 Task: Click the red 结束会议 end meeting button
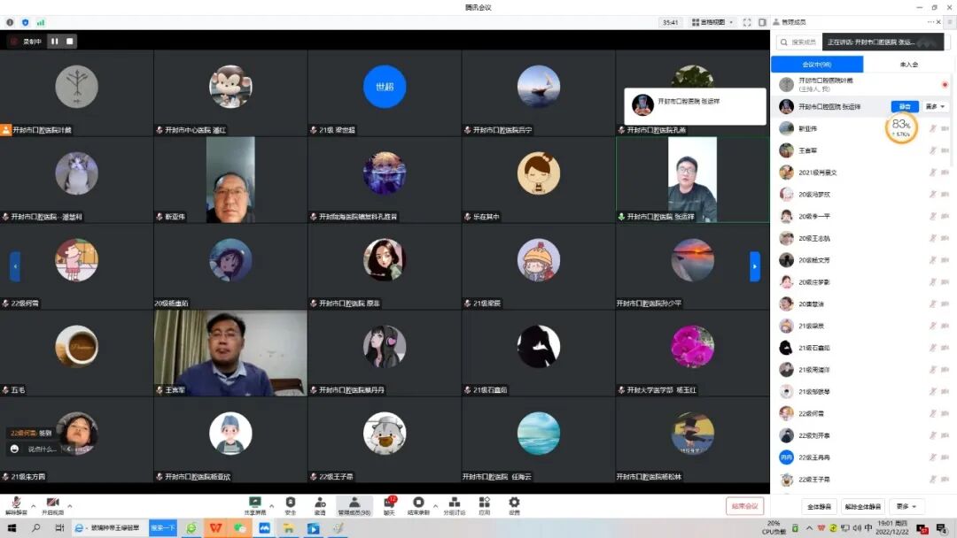tap(744, 506)
